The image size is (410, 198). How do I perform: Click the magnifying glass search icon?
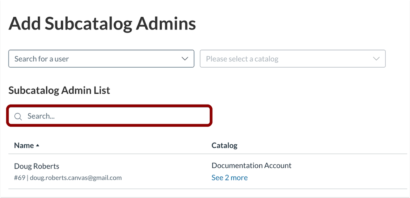click(x=18, y=116)
